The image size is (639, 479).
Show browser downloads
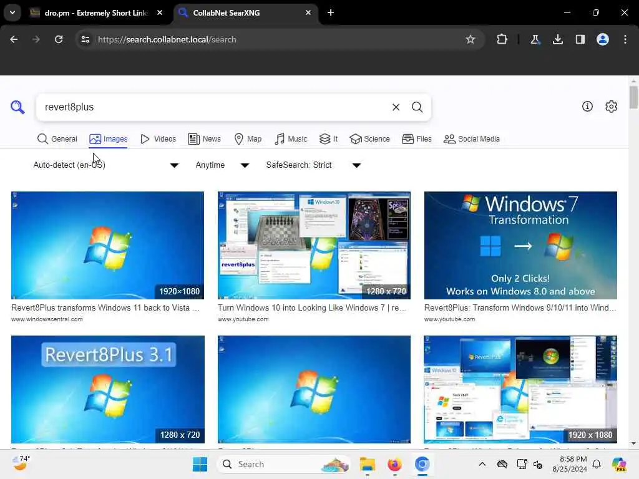[x=557, y=39]
